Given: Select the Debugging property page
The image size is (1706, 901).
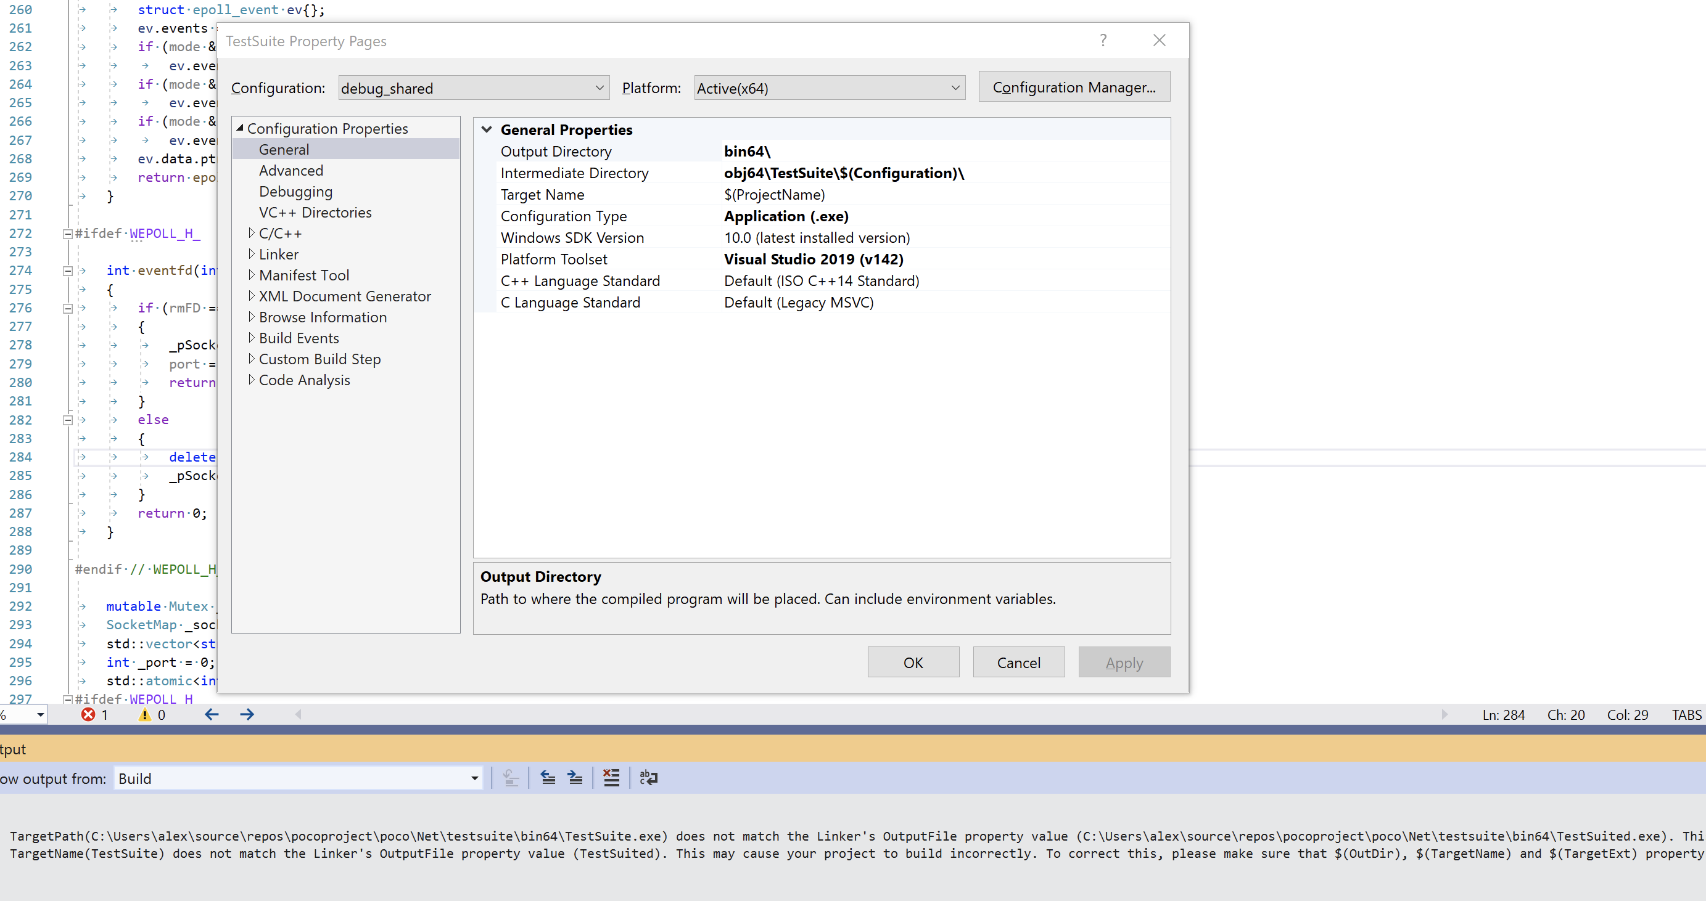Looking at the screenshot, I should tap(295, 192).
